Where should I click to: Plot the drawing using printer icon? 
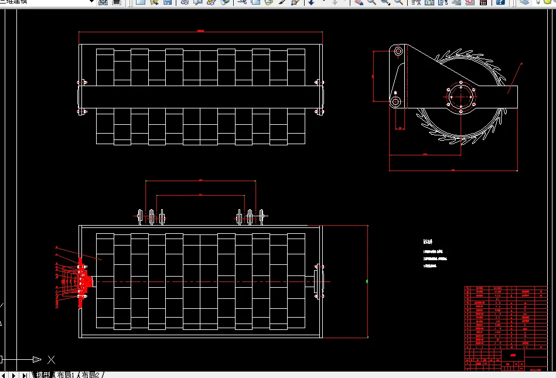[x=185, y=2]
